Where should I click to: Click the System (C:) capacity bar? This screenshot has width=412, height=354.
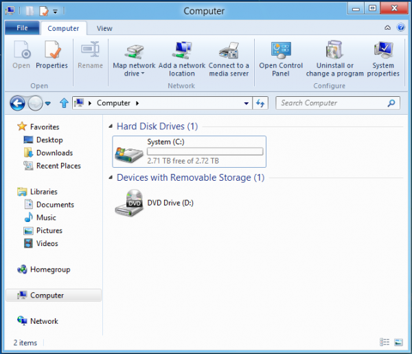(205, 151)
